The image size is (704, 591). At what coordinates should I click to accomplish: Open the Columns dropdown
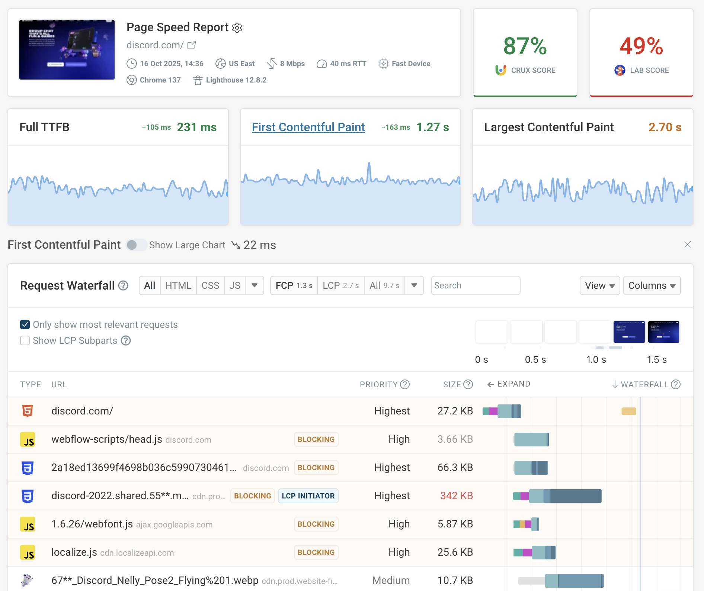(652, 285)
